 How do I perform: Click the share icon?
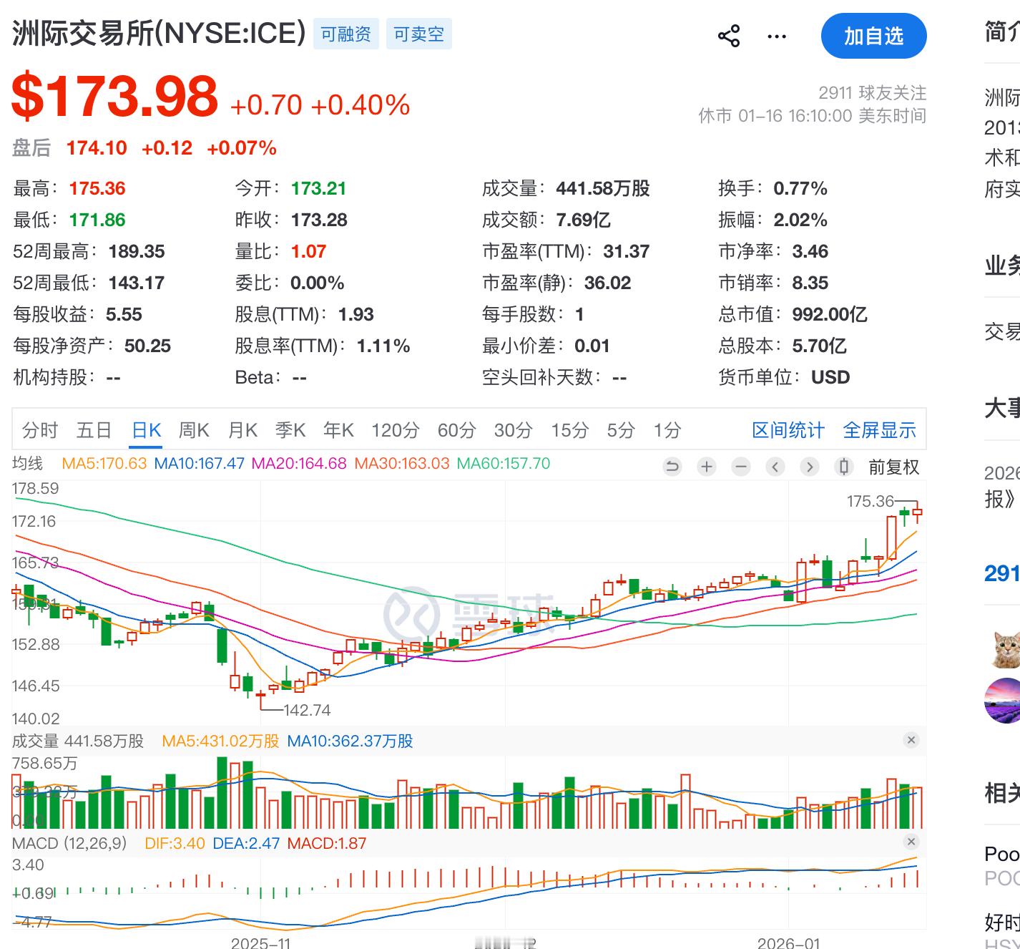coord(729,35)
